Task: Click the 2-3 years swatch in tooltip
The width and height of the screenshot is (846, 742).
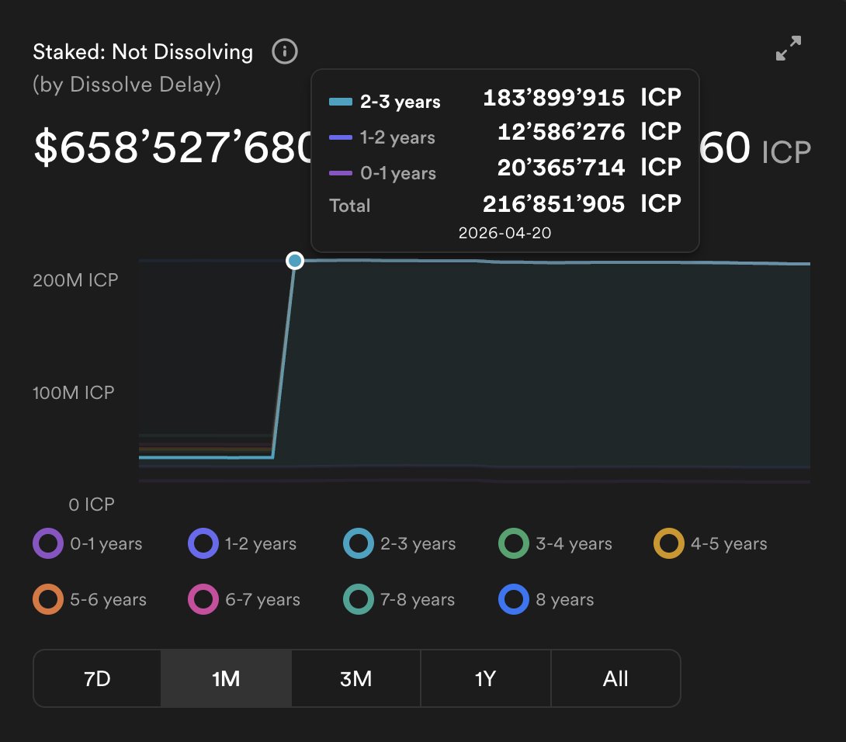Action: 341,102
